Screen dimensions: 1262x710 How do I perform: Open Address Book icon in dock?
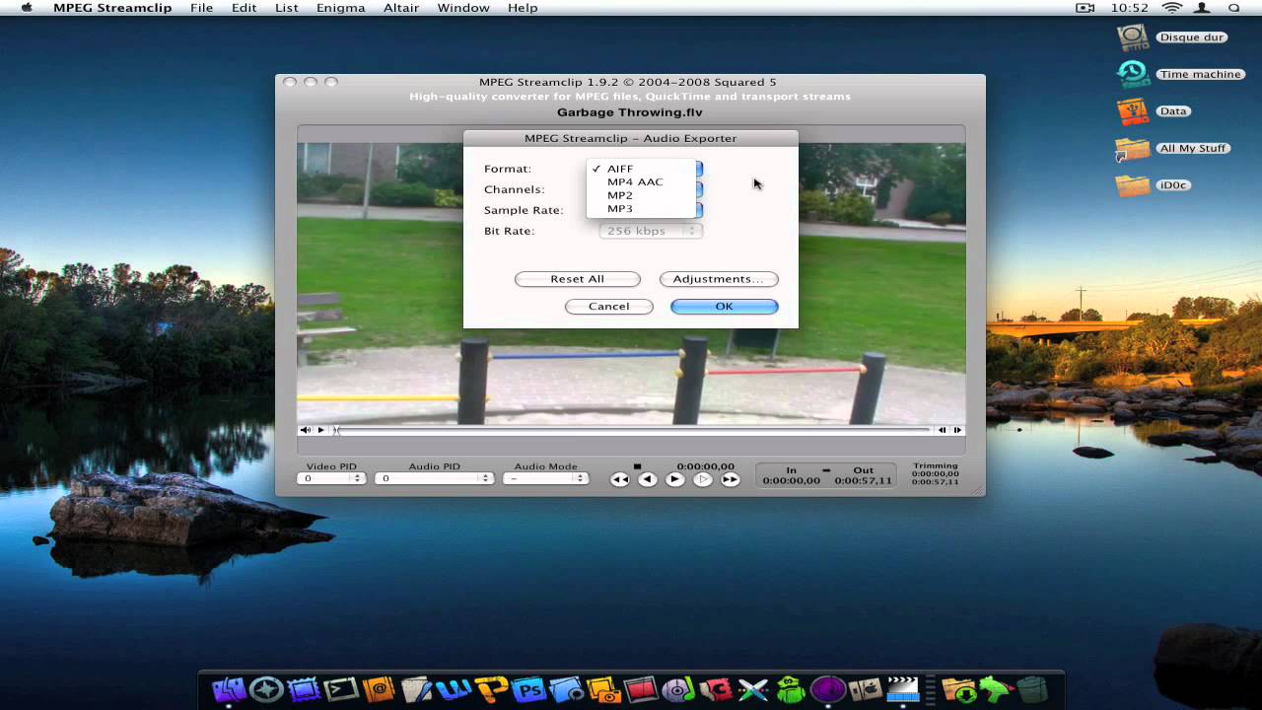379,689
